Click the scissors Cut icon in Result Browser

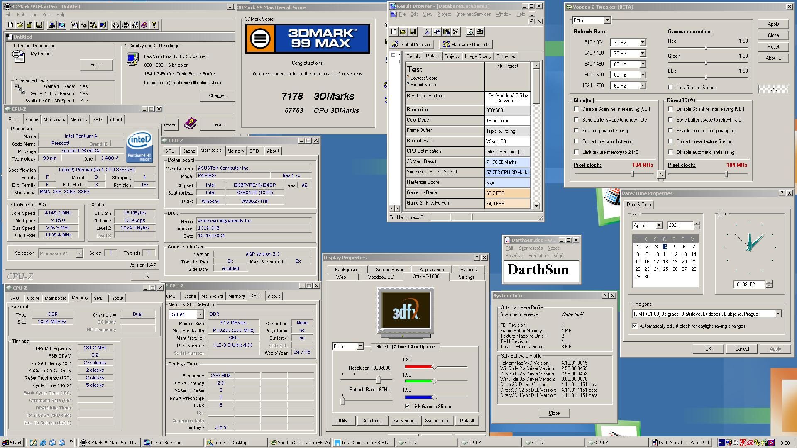(427, 32)
